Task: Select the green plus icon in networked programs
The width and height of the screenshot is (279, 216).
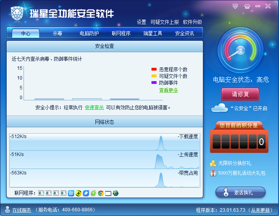Action: pyautogui.click(x=78, y=193)
